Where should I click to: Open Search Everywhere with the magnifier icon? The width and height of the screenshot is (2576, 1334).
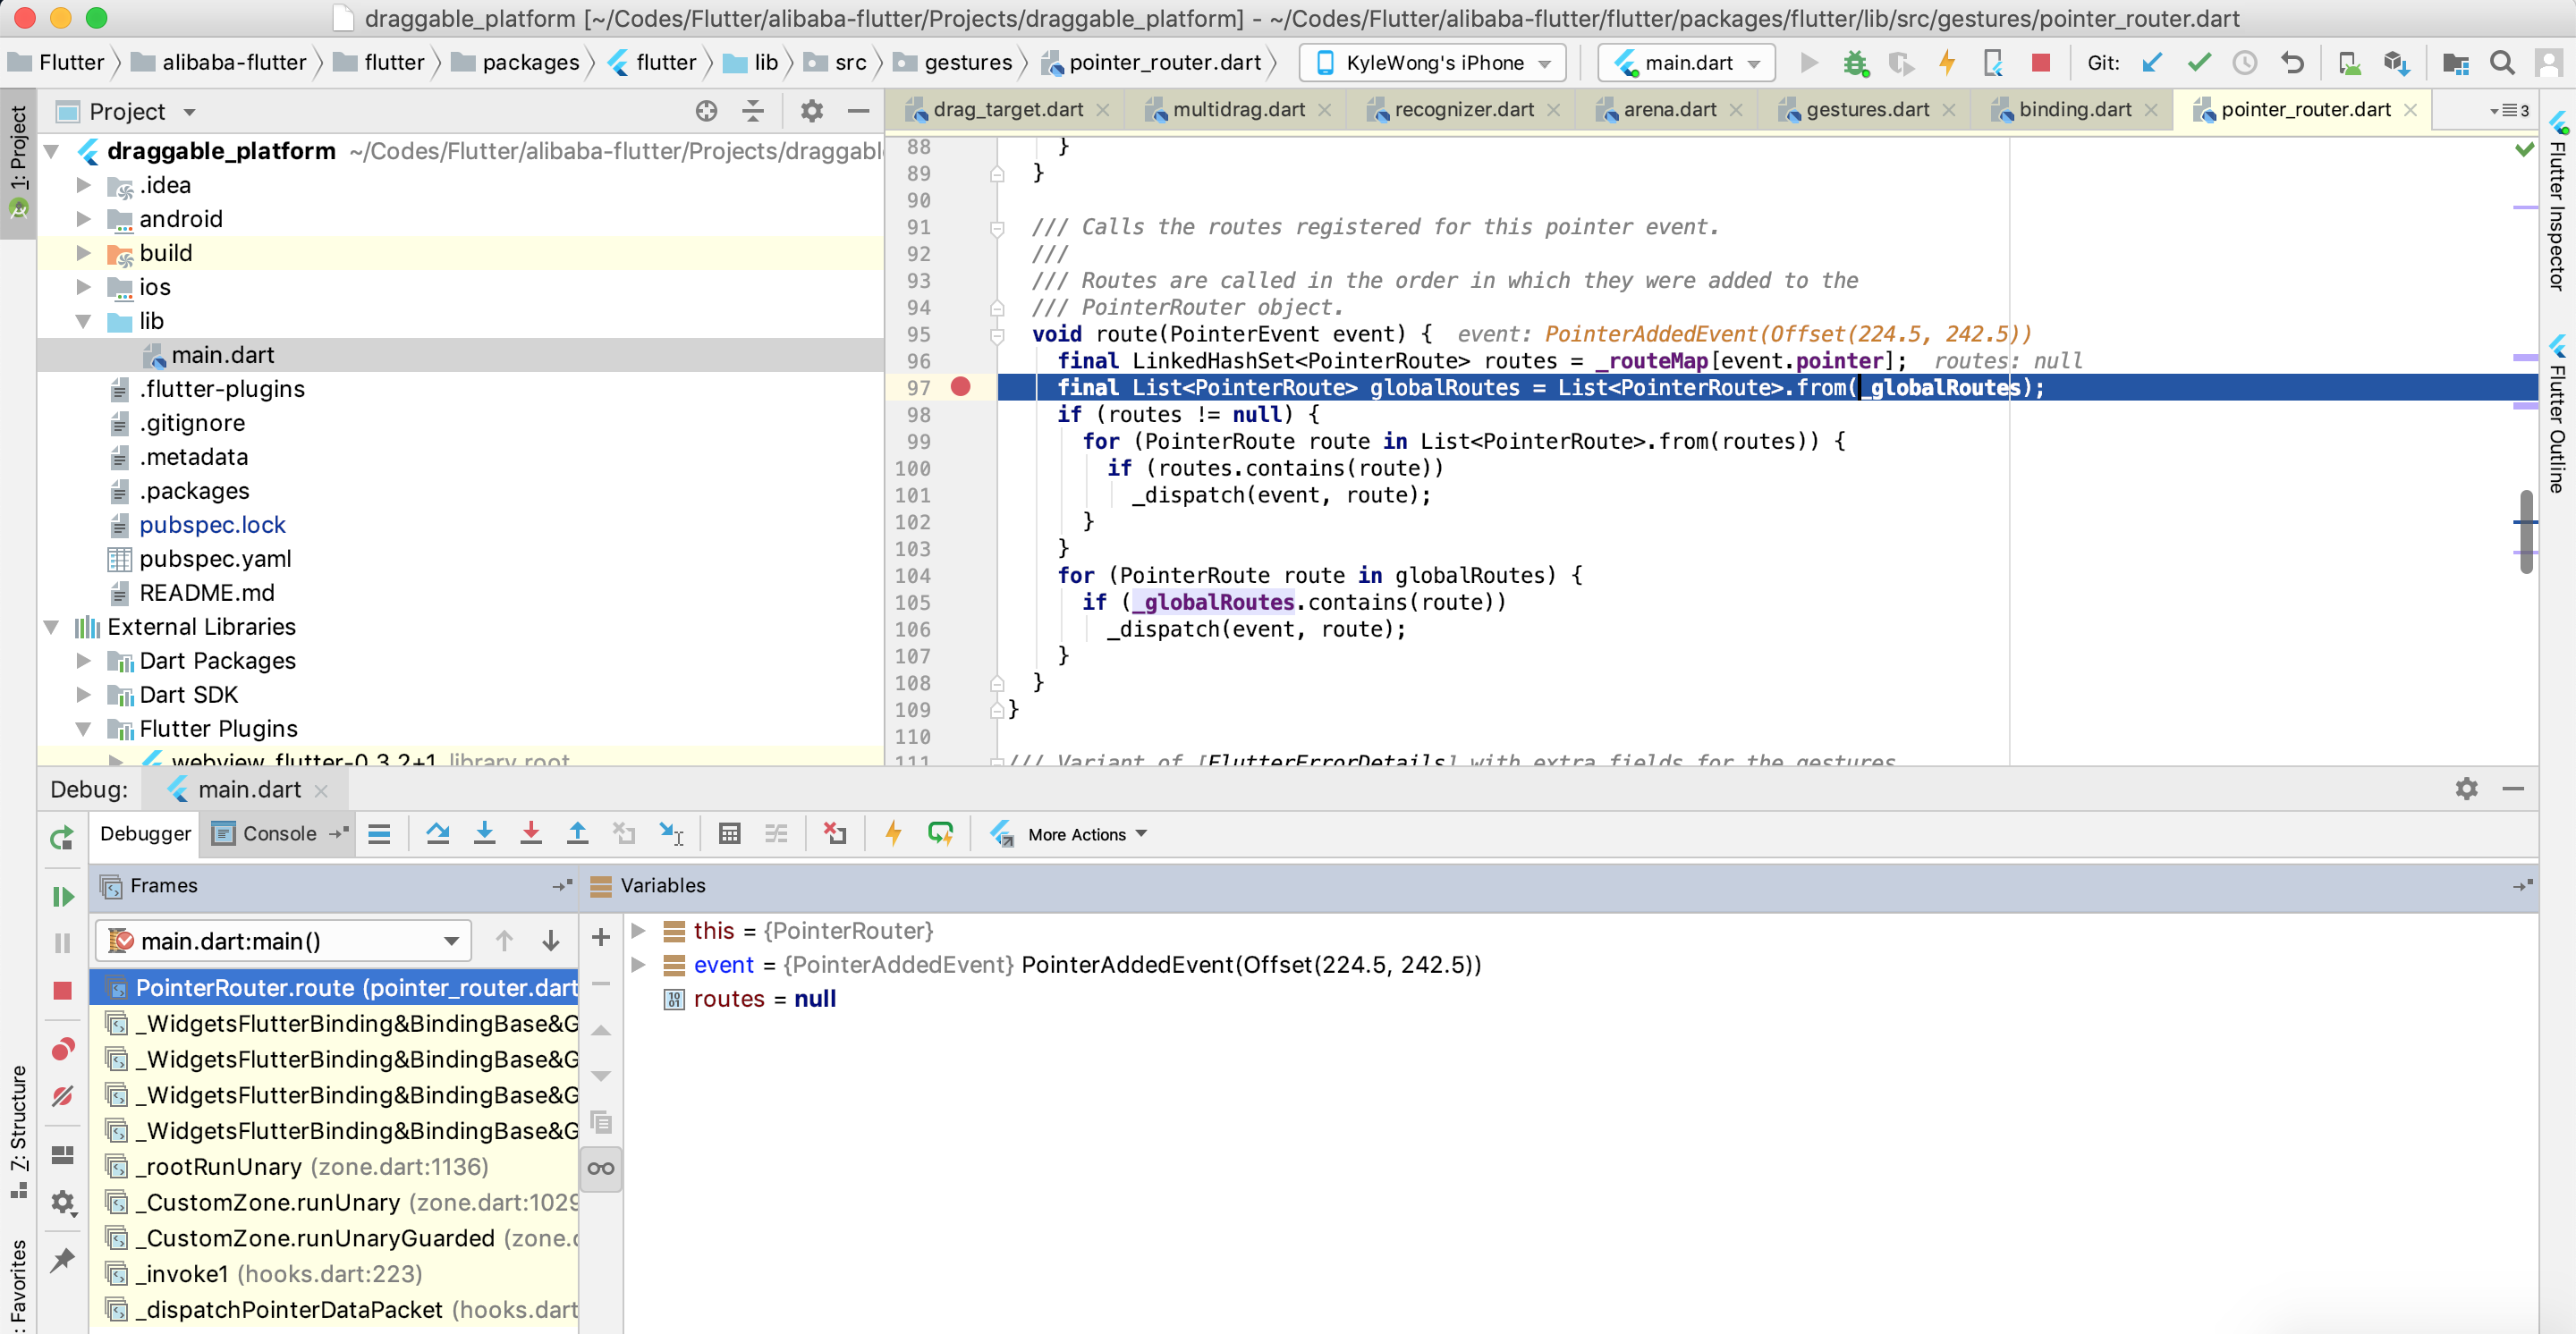(2503, 62)
